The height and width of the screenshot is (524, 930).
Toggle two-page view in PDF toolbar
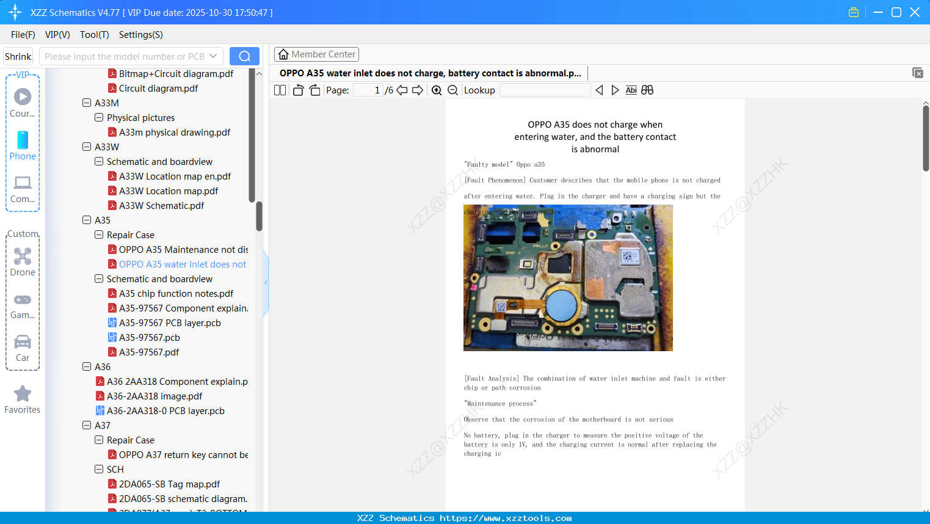point(280,90)
